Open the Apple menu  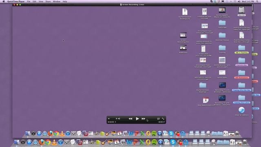click(4, 1)
